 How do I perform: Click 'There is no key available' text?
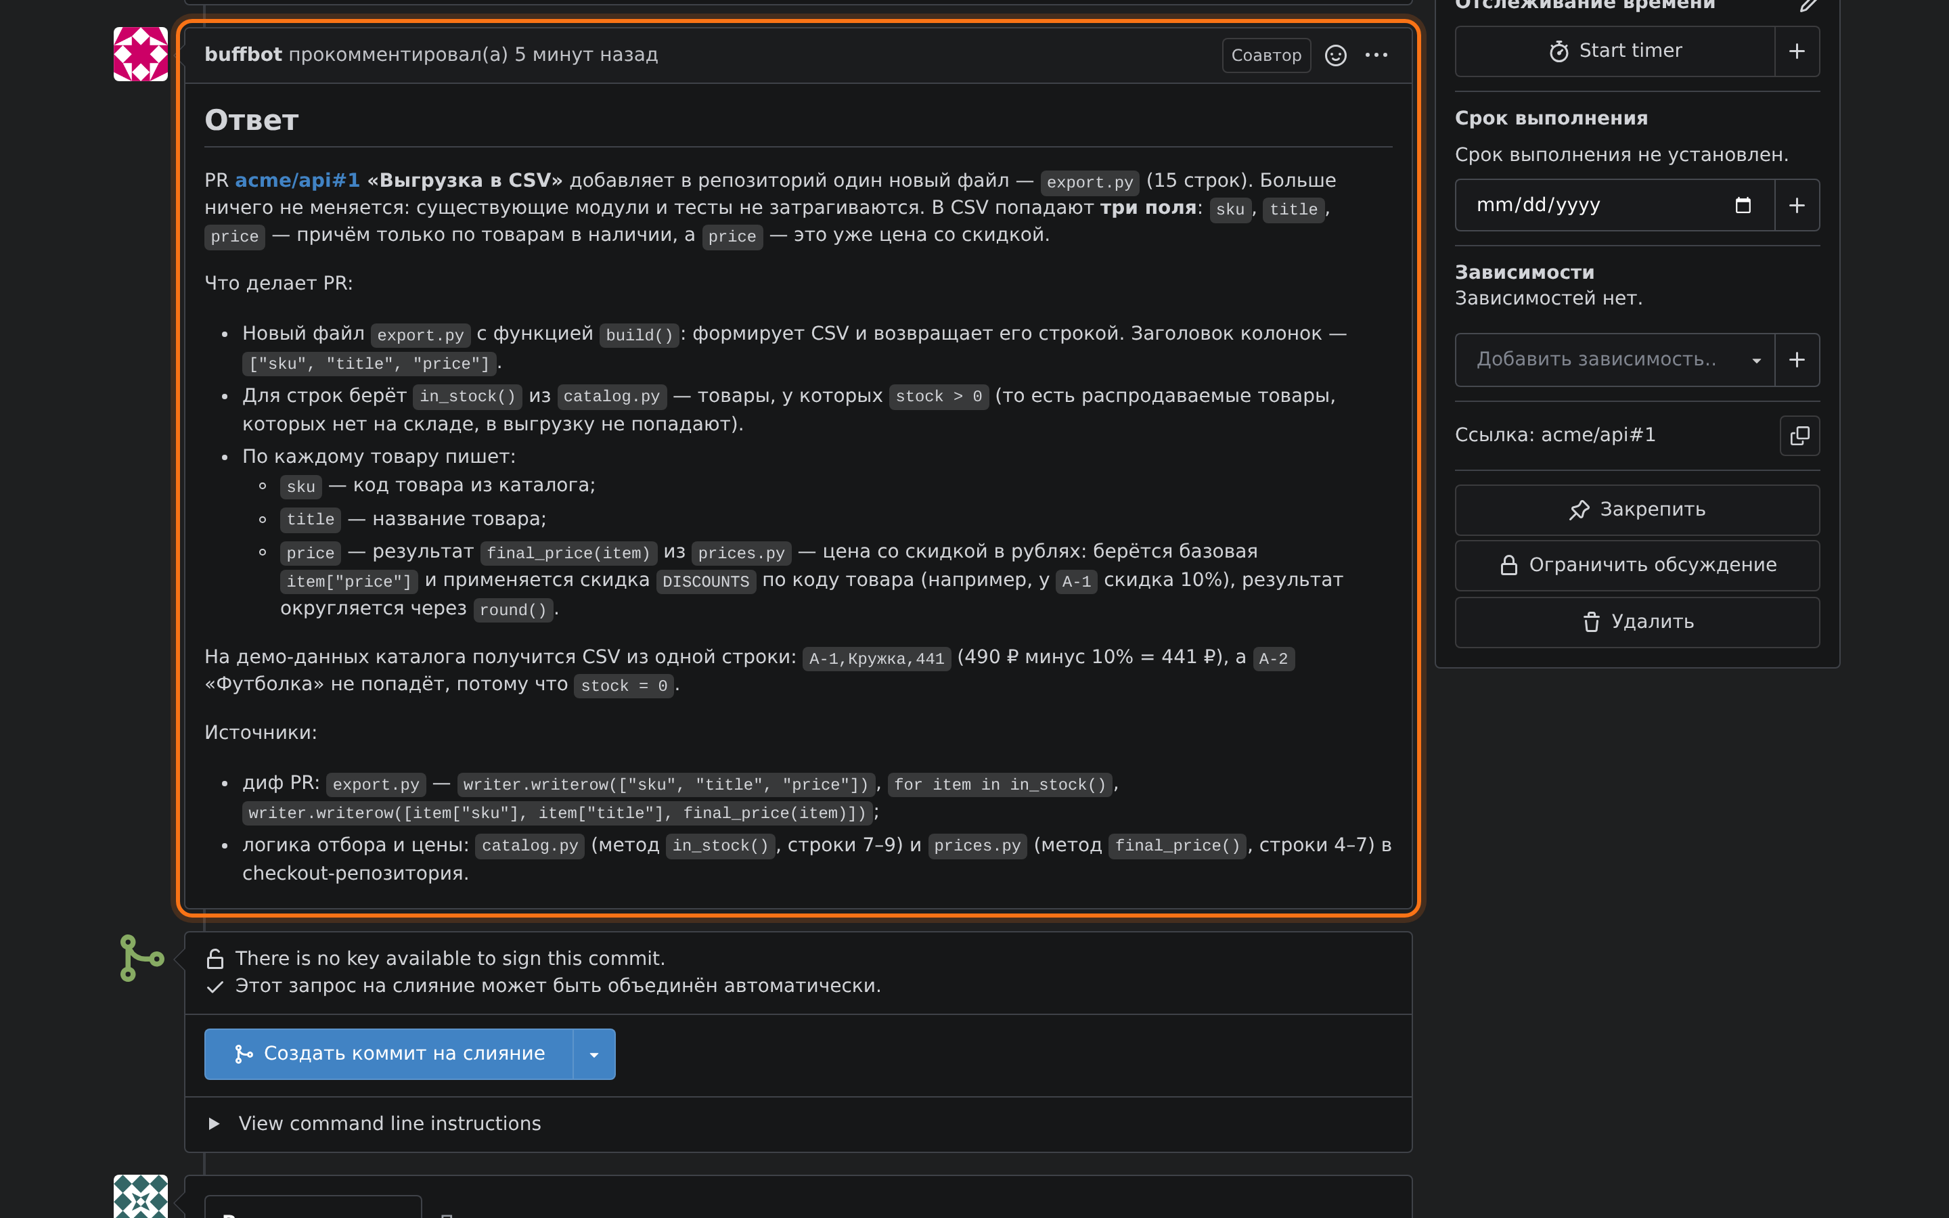(x=449, y=959)
